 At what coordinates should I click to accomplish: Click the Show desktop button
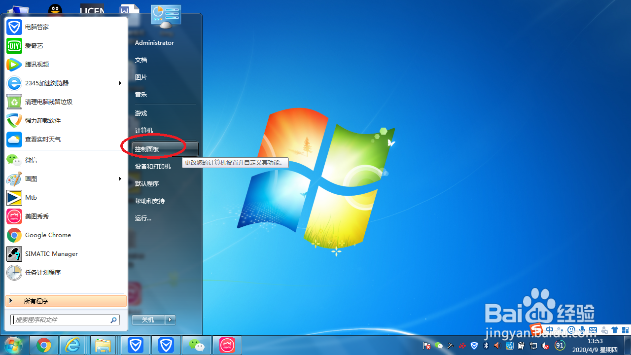point(627,345)
